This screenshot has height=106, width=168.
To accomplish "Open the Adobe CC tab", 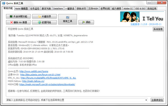I will (x=128, y=9).
